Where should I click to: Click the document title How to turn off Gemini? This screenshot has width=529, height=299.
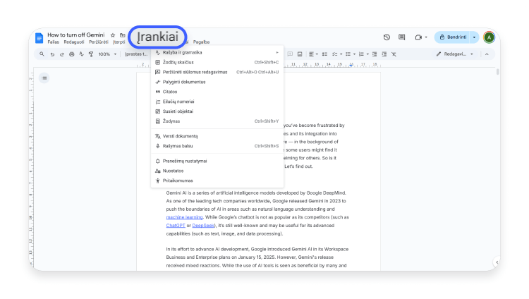[x=76, y=35]
